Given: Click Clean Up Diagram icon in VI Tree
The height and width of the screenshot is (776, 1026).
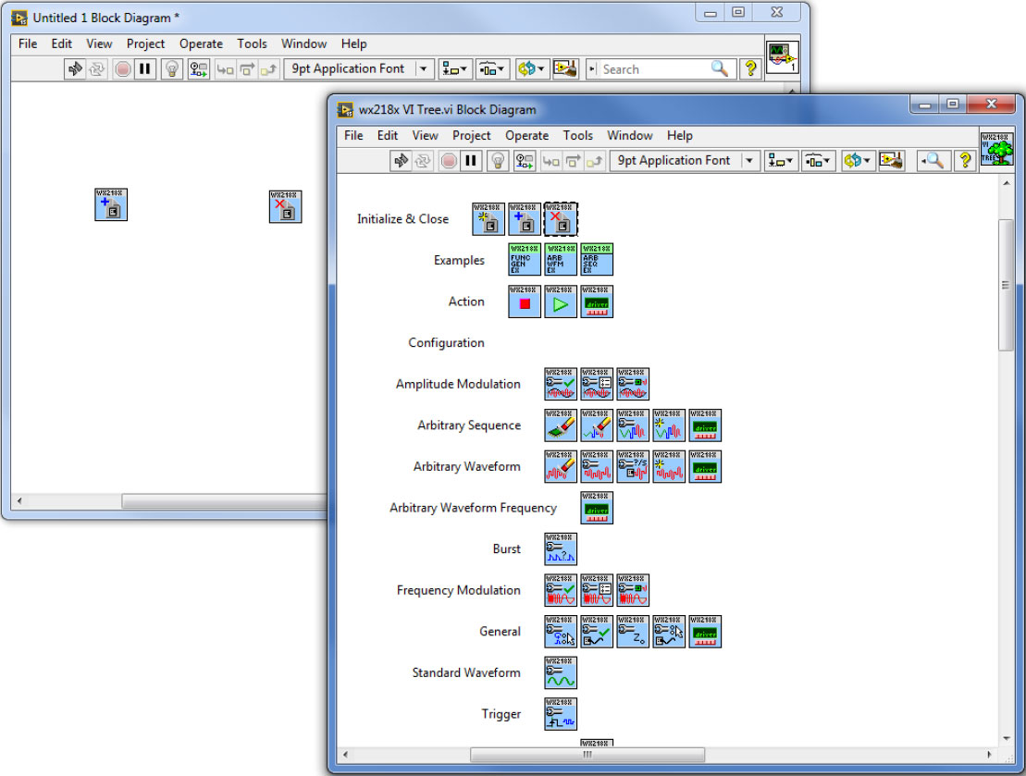Looking at the screenshot, I should (x=891, y=161).
